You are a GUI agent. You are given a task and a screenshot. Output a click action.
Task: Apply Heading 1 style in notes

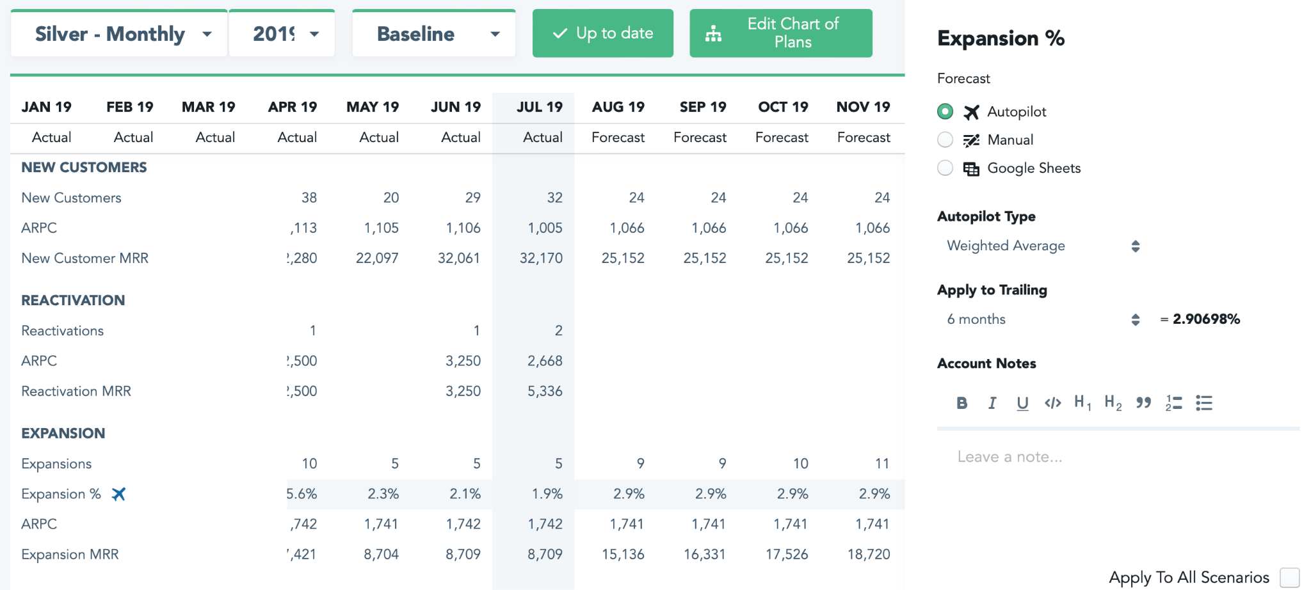point(1082,403)
